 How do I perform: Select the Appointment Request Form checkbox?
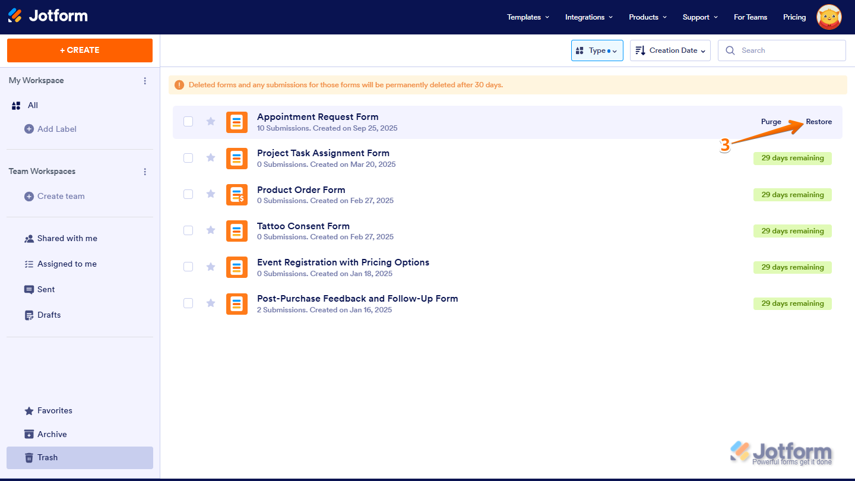click(188, 121)
